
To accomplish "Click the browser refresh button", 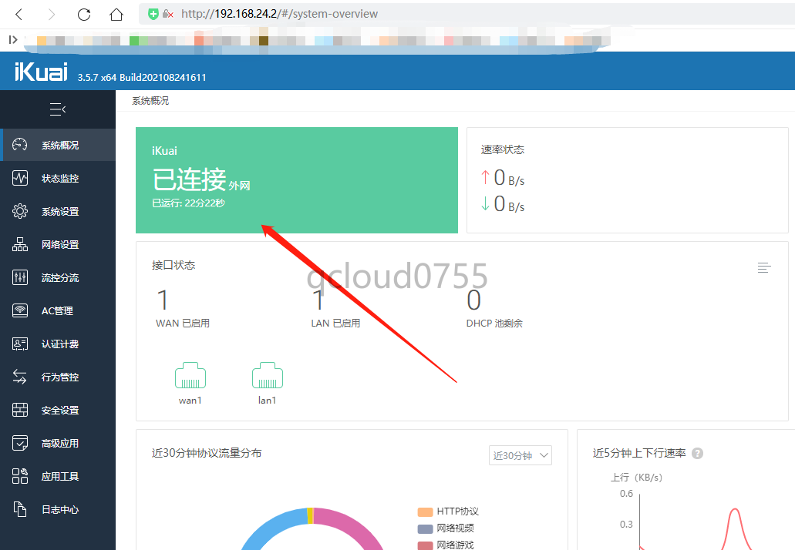I will coord(84,15).
